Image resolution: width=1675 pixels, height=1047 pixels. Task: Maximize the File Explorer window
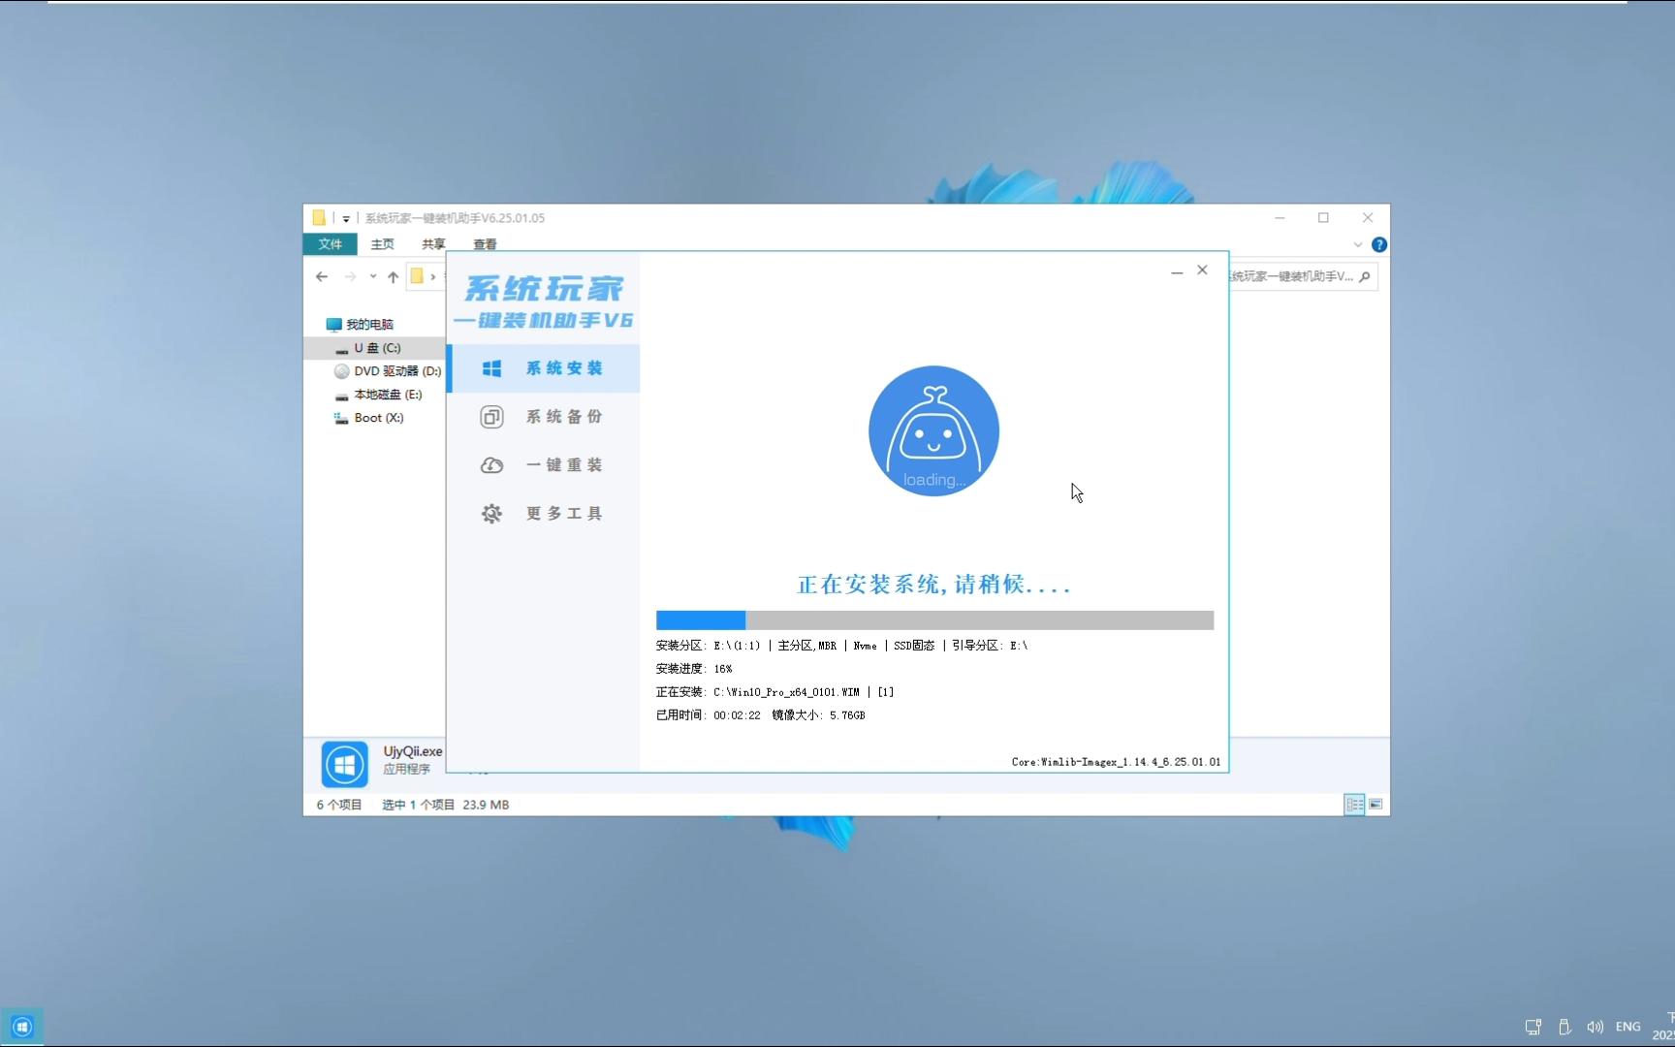(1323, 218)
